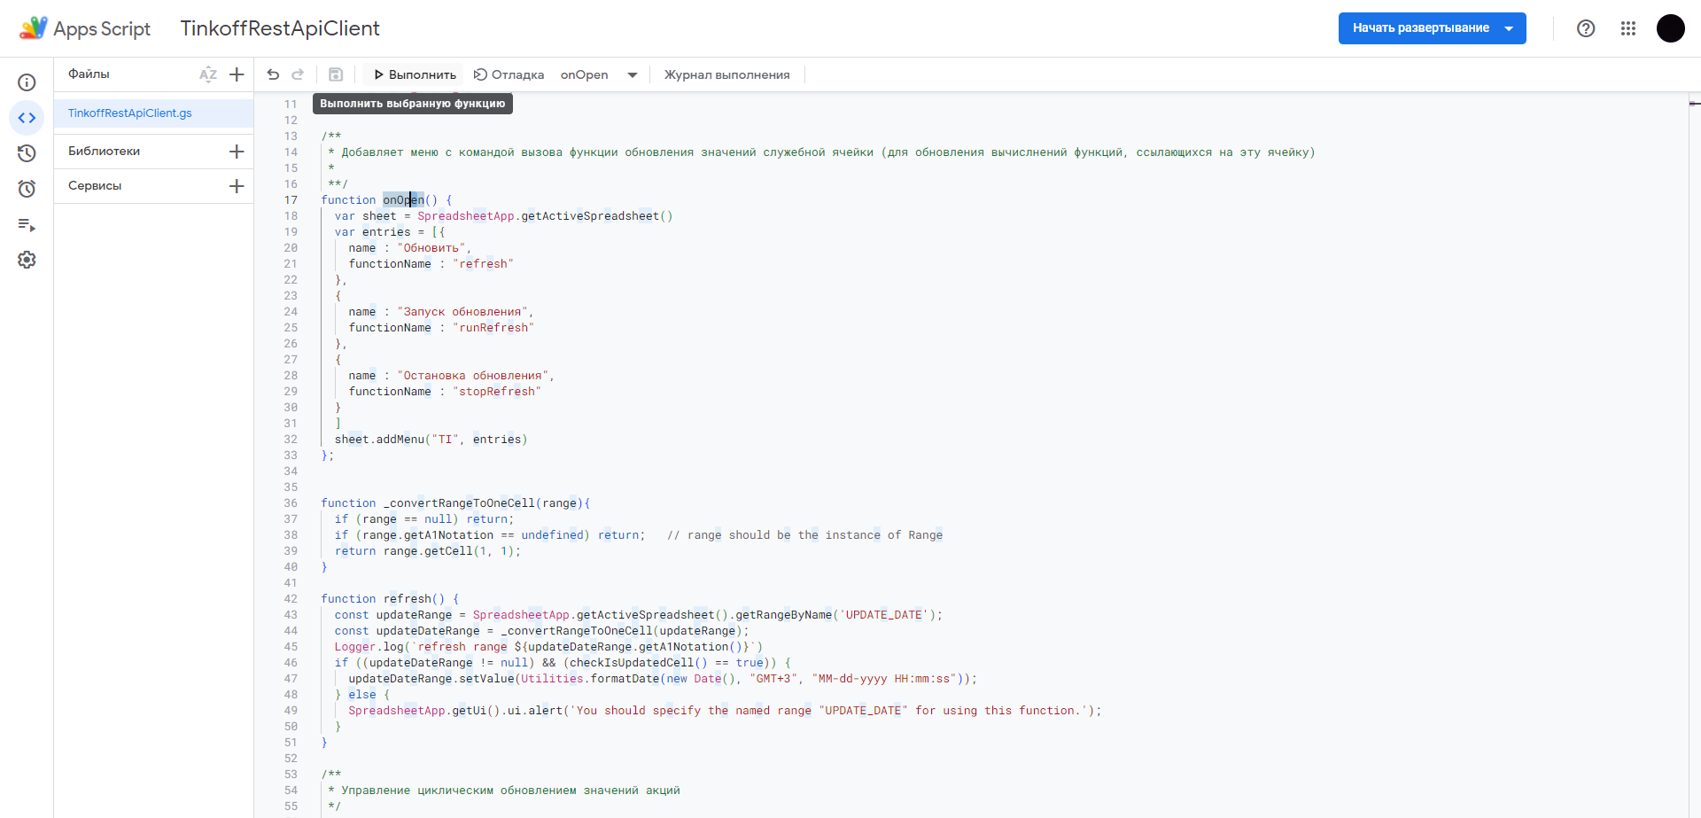This screenshot has width=1701, height=818.
Task: Run the selected function with Выполнить
Action: pyautogui.click(x=415, y=74)
